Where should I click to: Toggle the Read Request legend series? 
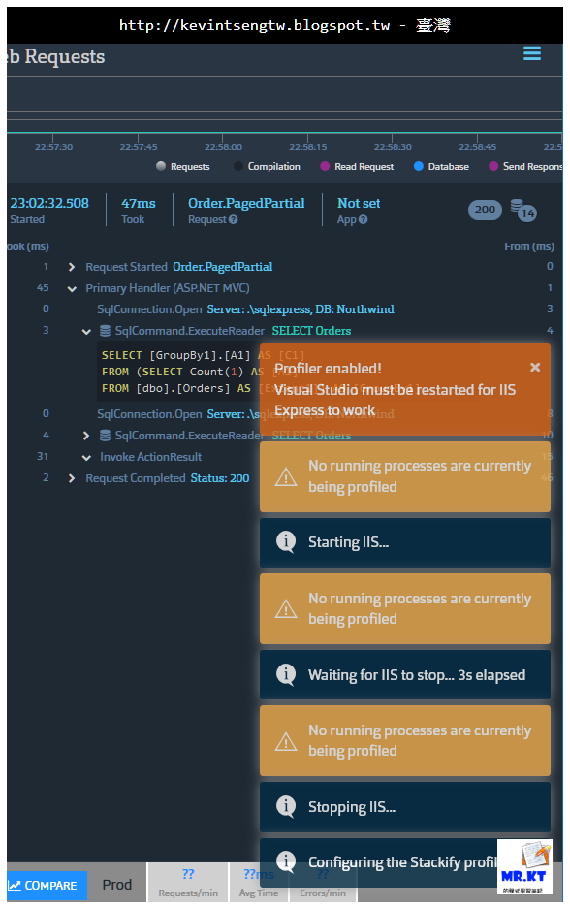pyautogui.click(x=357, y=167)
